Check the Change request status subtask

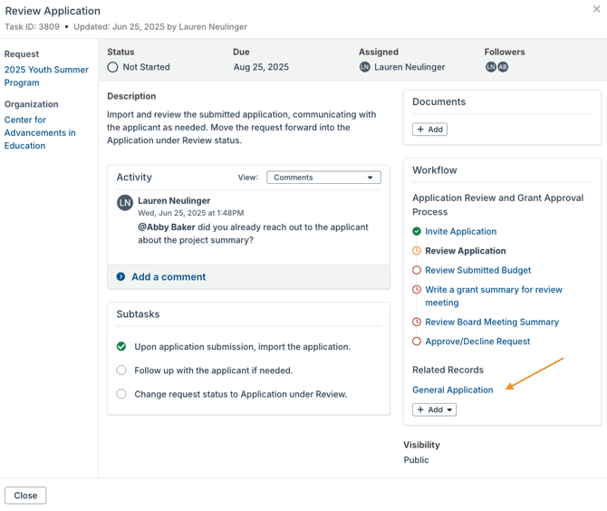tap(121, 394)
